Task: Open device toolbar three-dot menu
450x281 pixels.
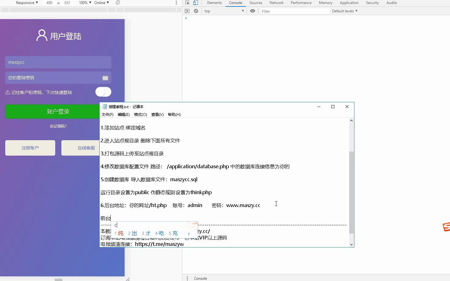Action: pyautogui.click(x=176, y=3)
